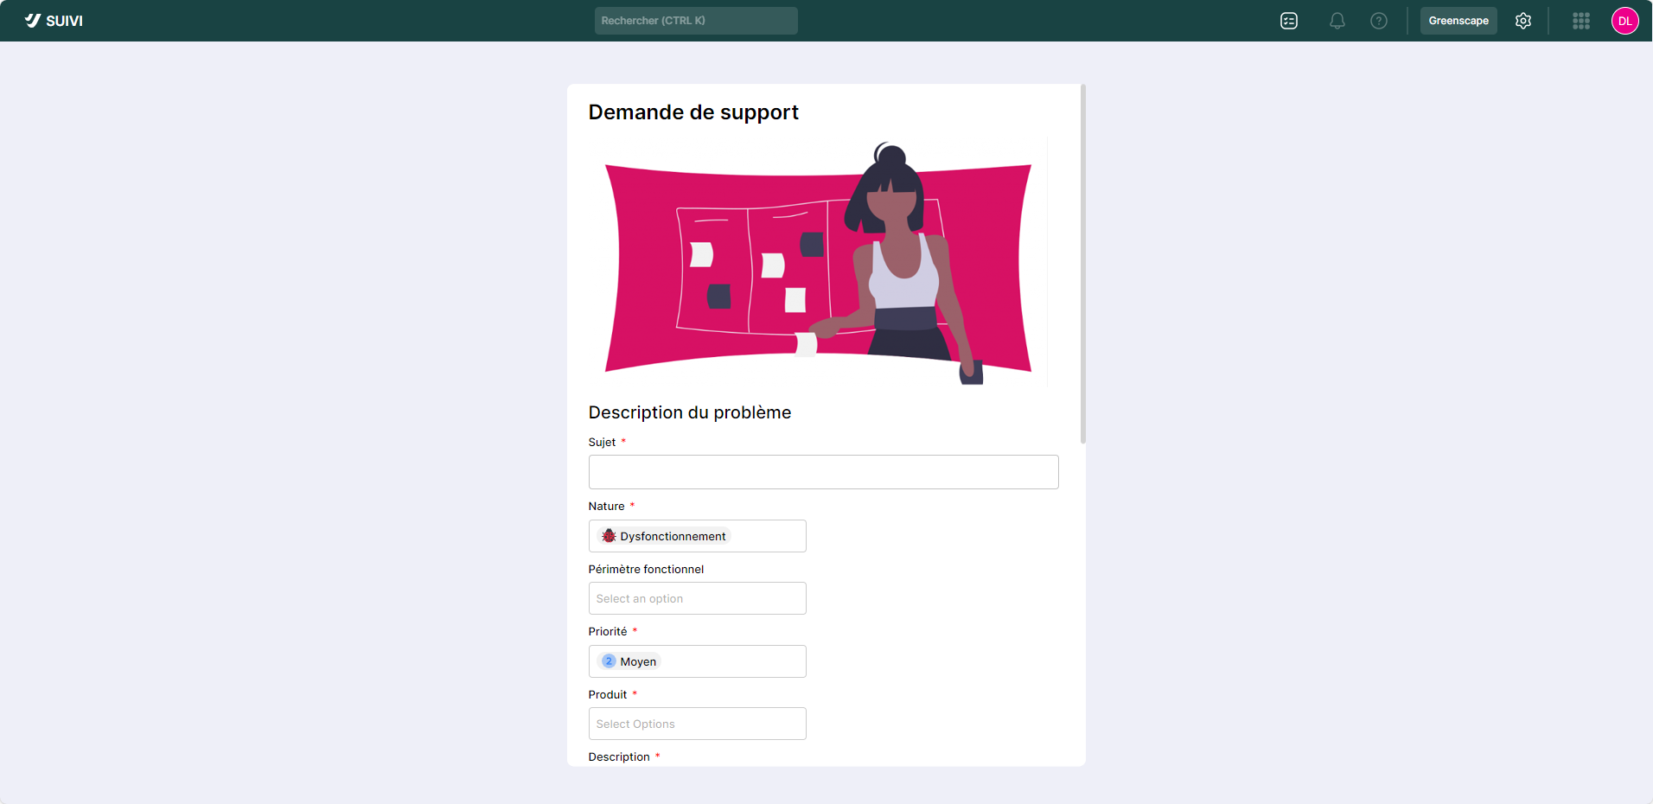Screen dimensions: 1653x804
Task: Click the bug icon on the Dysfonctionnement tag
Action: 609,536
